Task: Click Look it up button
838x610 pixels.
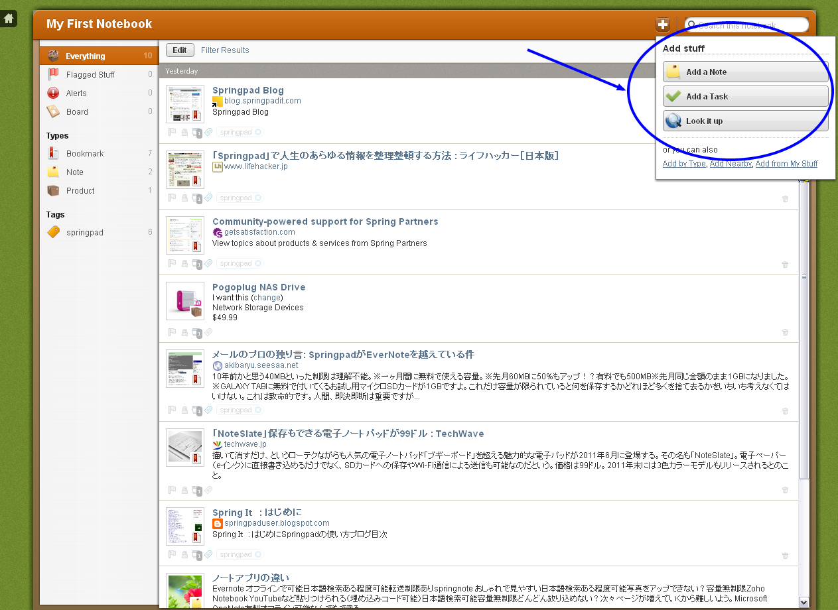Action: [x=745, y=121]
